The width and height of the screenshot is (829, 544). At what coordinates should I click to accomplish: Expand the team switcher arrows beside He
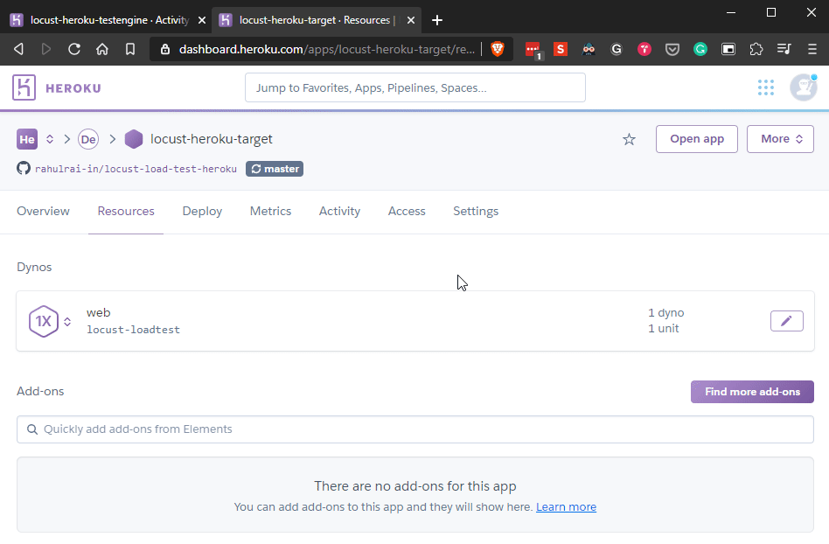pyautogui.click(x=50, y=139)
